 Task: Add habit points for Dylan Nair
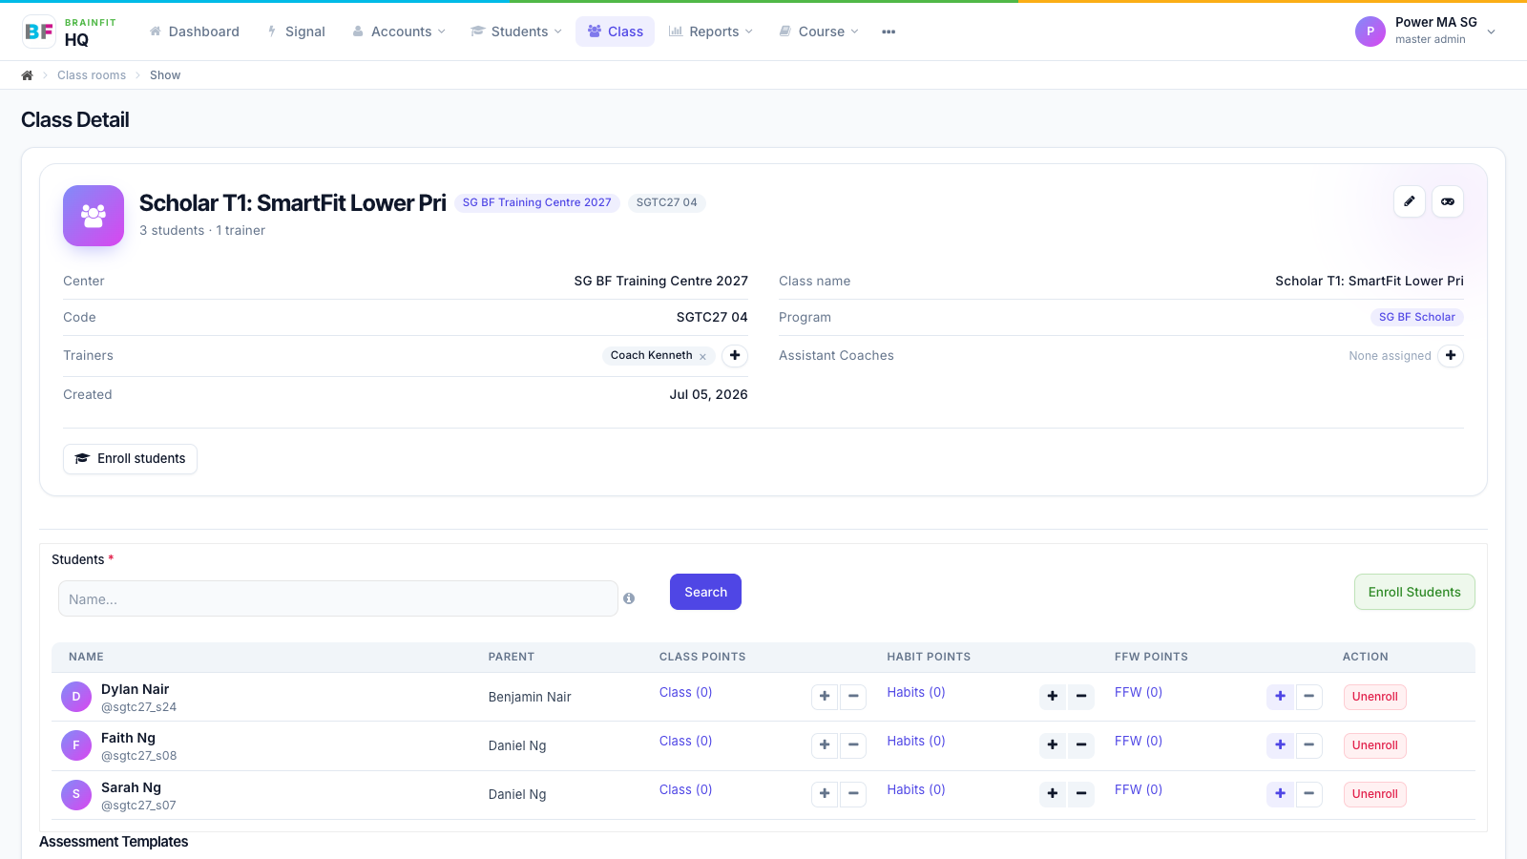[1053, 697]
